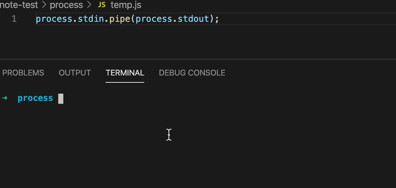The height and width of the screenshot is (188, 396).
Task: Click chevron between process and temp.js breadcrumbs
Action: [x=90, y=5]
